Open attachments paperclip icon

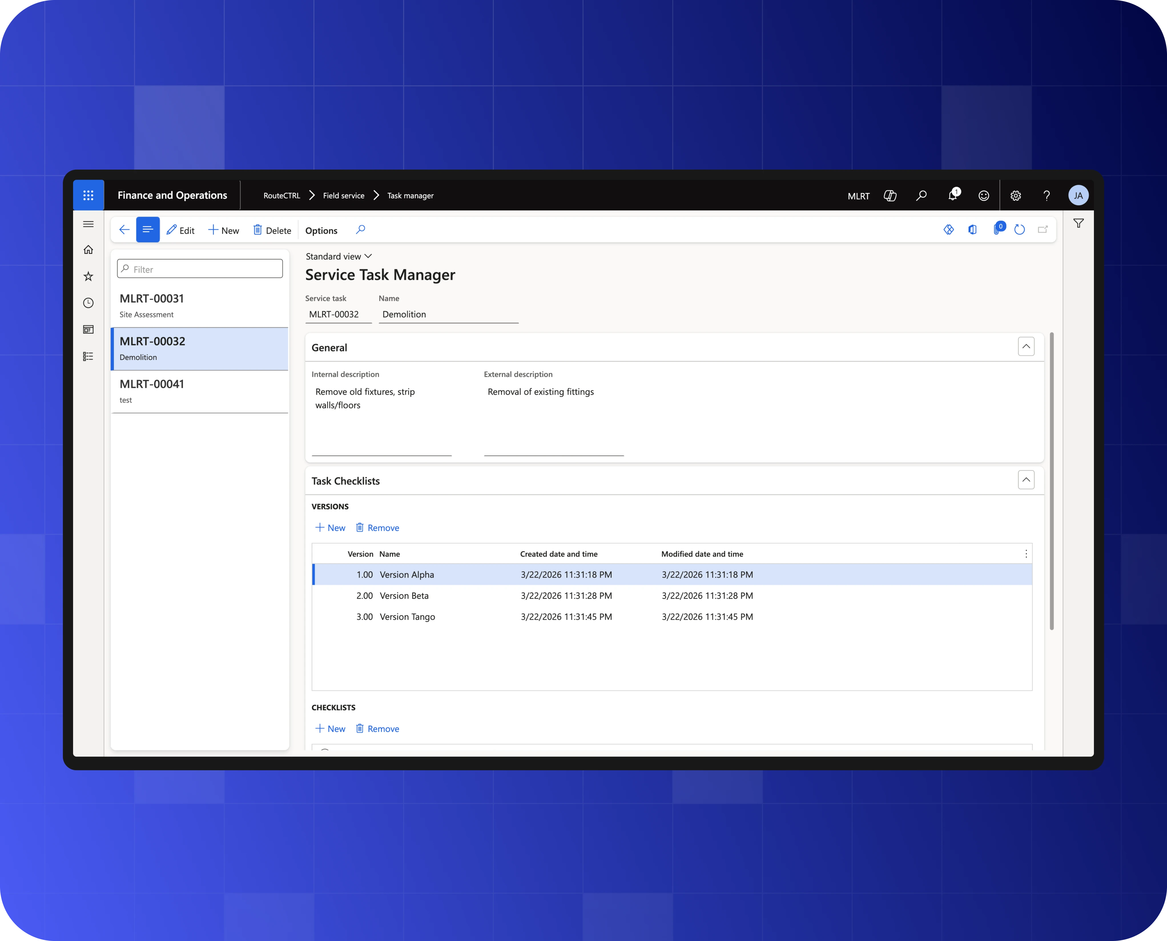coord(998,229)
